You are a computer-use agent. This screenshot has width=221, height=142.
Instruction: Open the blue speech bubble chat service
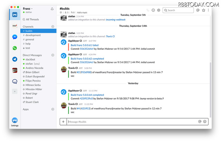15,81
